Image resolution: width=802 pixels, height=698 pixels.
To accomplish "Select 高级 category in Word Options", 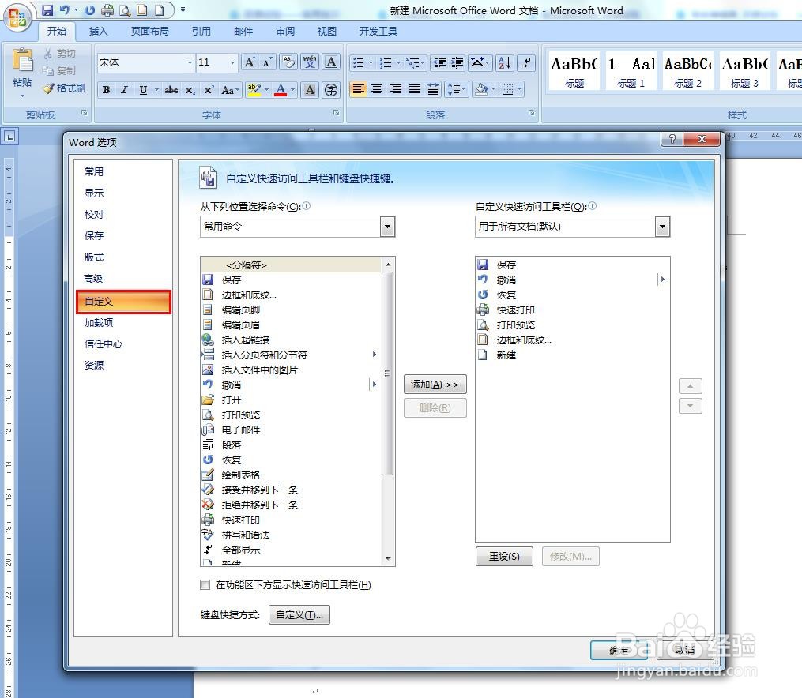I will point(122,279).
